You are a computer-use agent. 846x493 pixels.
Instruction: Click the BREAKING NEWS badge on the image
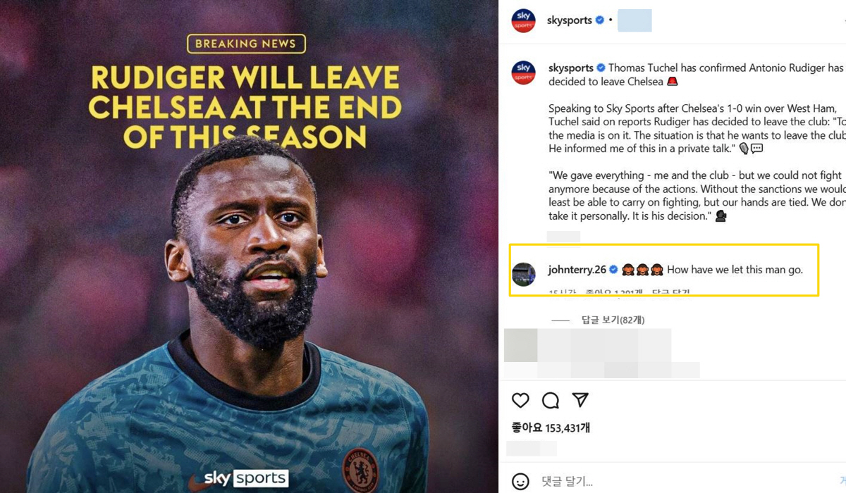pyautogui.click(x=246, y=44)
